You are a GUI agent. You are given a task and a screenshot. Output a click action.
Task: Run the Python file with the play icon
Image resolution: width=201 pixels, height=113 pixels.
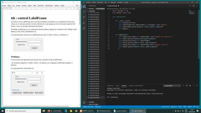pyautogui.click(x=190, y=6)
